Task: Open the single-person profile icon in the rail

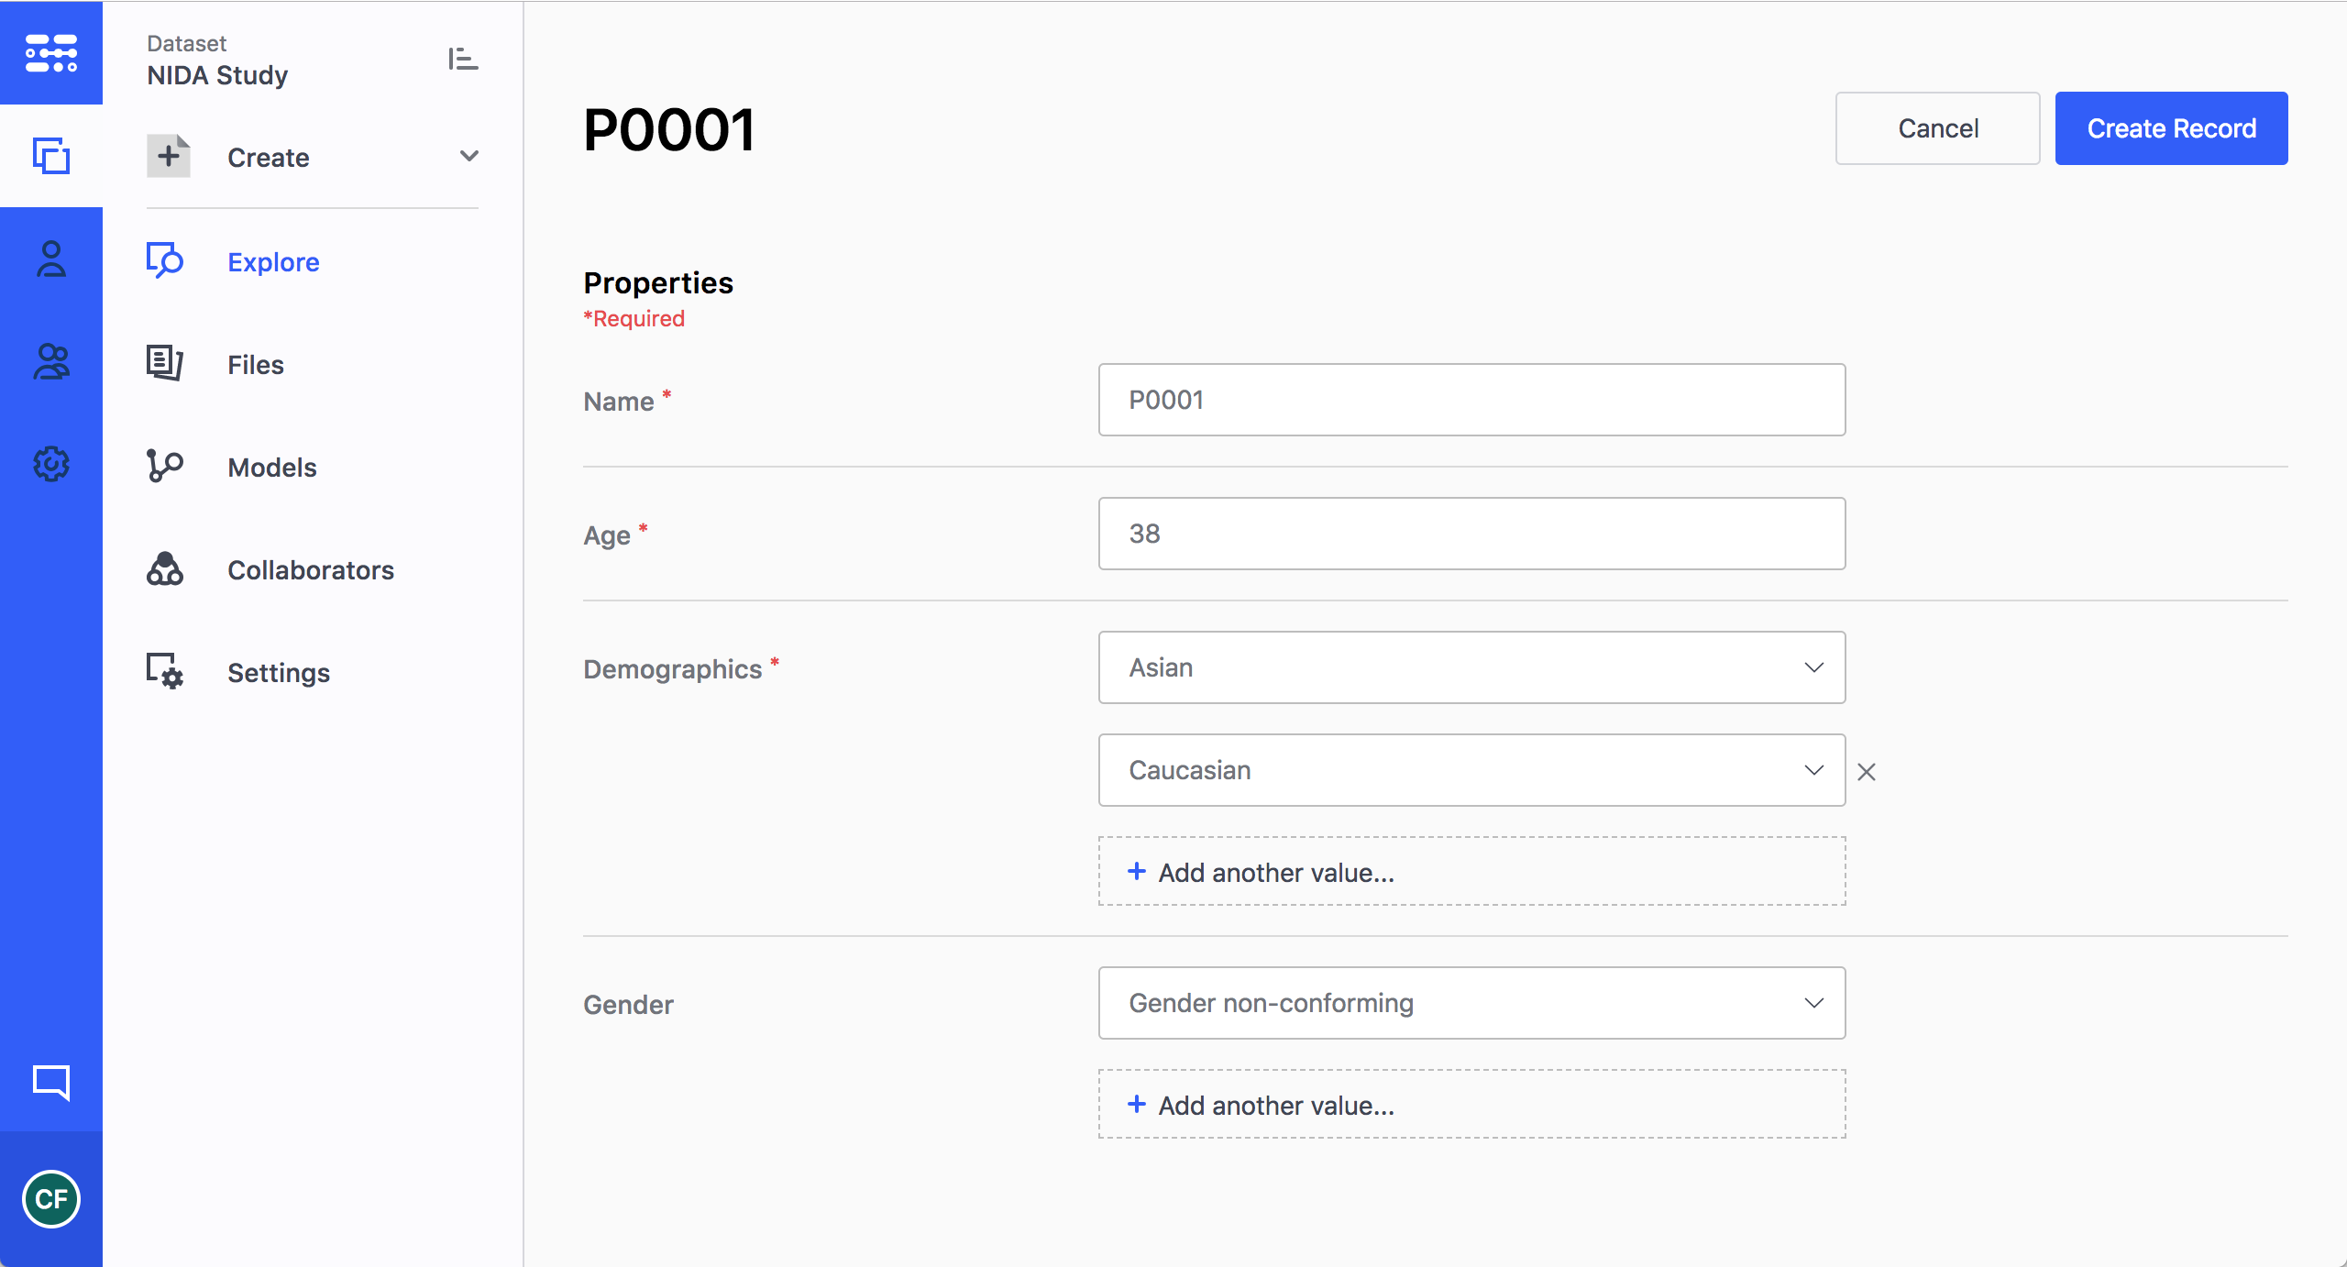Action: 51,259
